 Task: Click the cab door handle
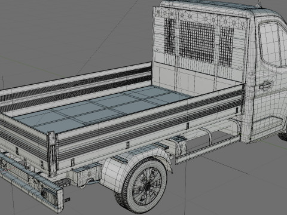click(x=265, y=85)
